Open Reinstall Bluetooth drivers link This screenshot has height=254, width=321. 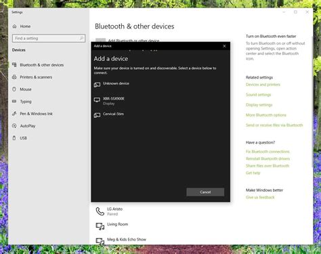[x=267, y=158]
